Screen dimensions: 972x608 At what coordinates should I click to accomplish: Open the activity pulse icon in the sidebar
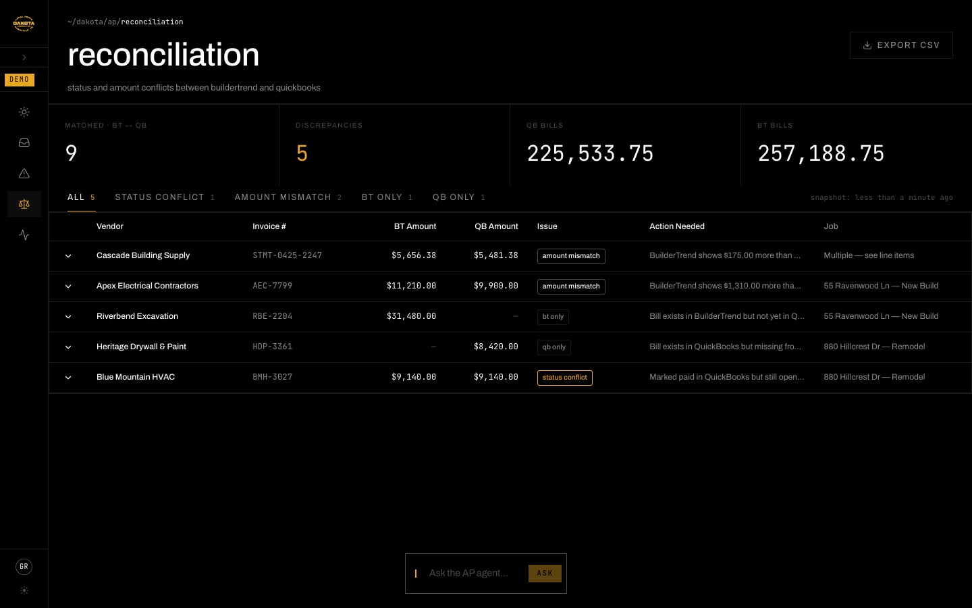tap(24, 235)
